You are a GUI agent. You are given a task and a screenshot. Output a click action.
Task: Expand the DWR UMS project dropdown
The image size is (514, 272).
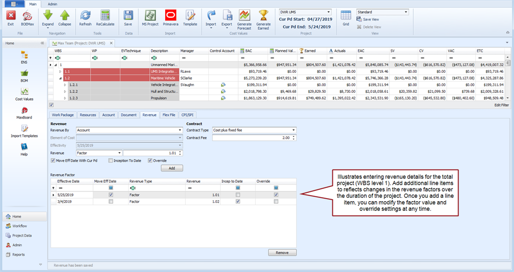(328, 12)
